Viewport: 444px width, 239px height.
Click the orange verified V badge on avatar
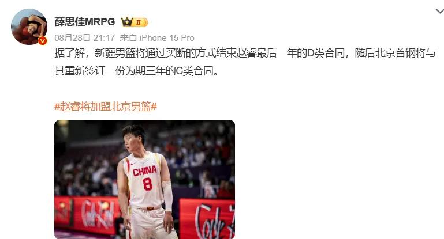tap(43, 41)
